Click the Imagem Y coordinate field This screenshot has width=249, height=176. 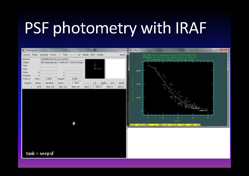(x=74, y=76)
